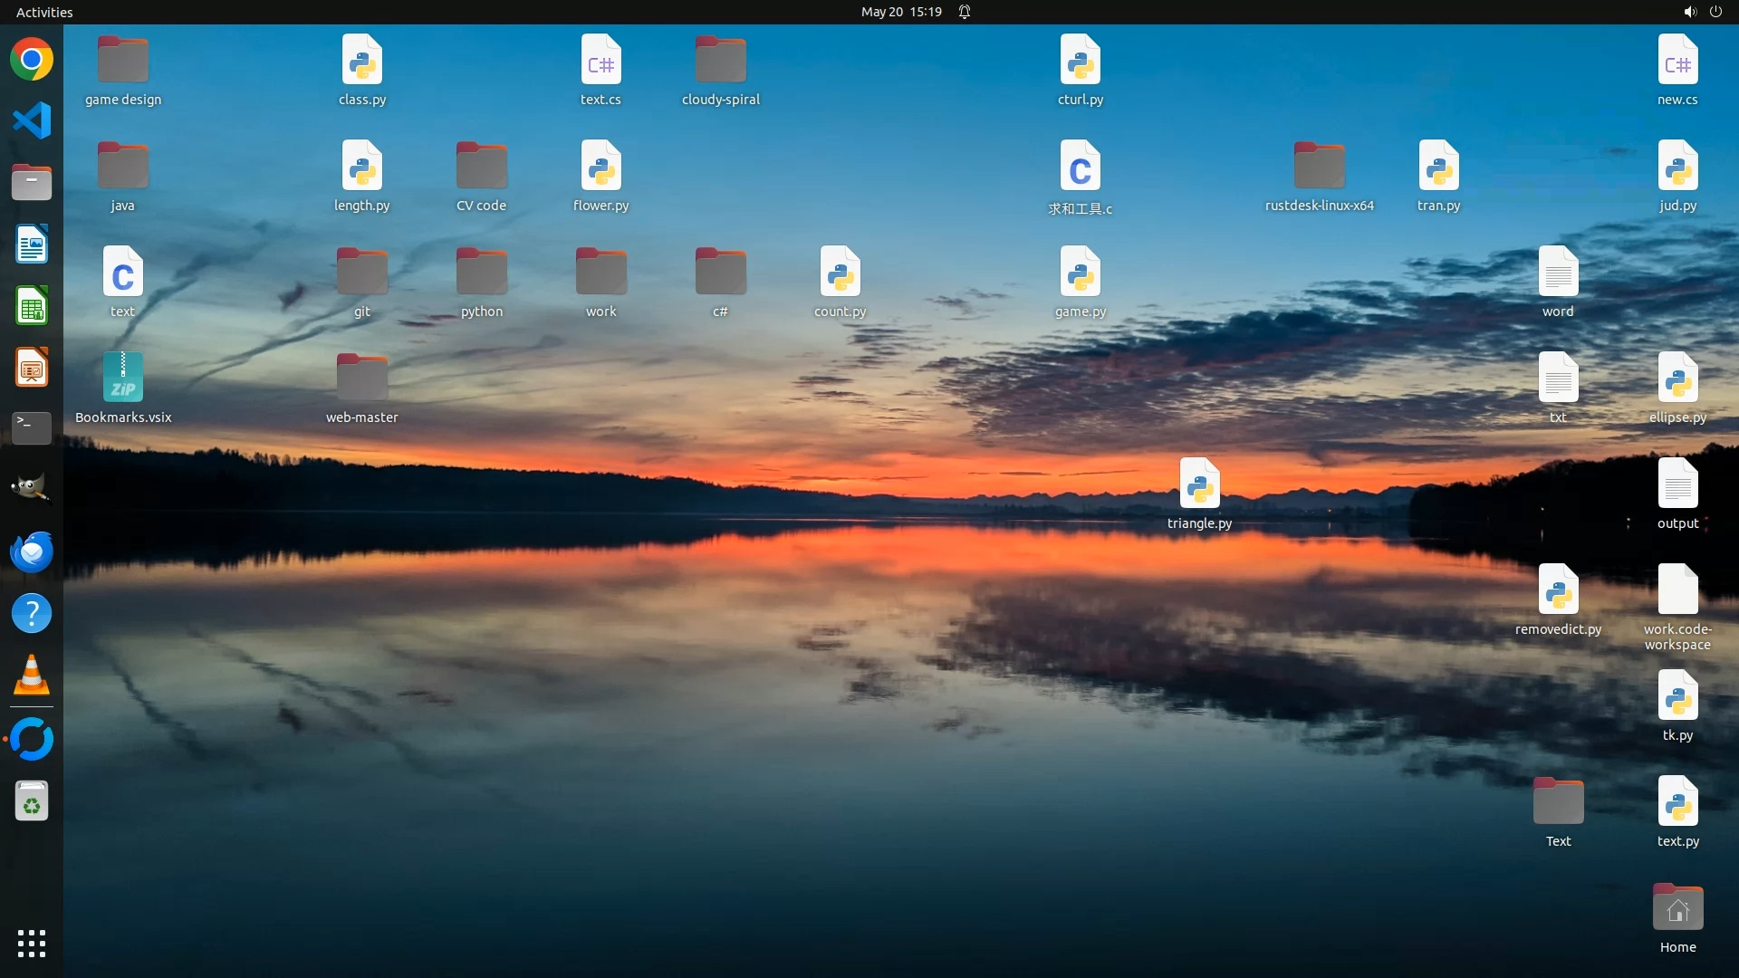Click the notification bell icon
1739x978 pixels.
[x=965, y=12]
